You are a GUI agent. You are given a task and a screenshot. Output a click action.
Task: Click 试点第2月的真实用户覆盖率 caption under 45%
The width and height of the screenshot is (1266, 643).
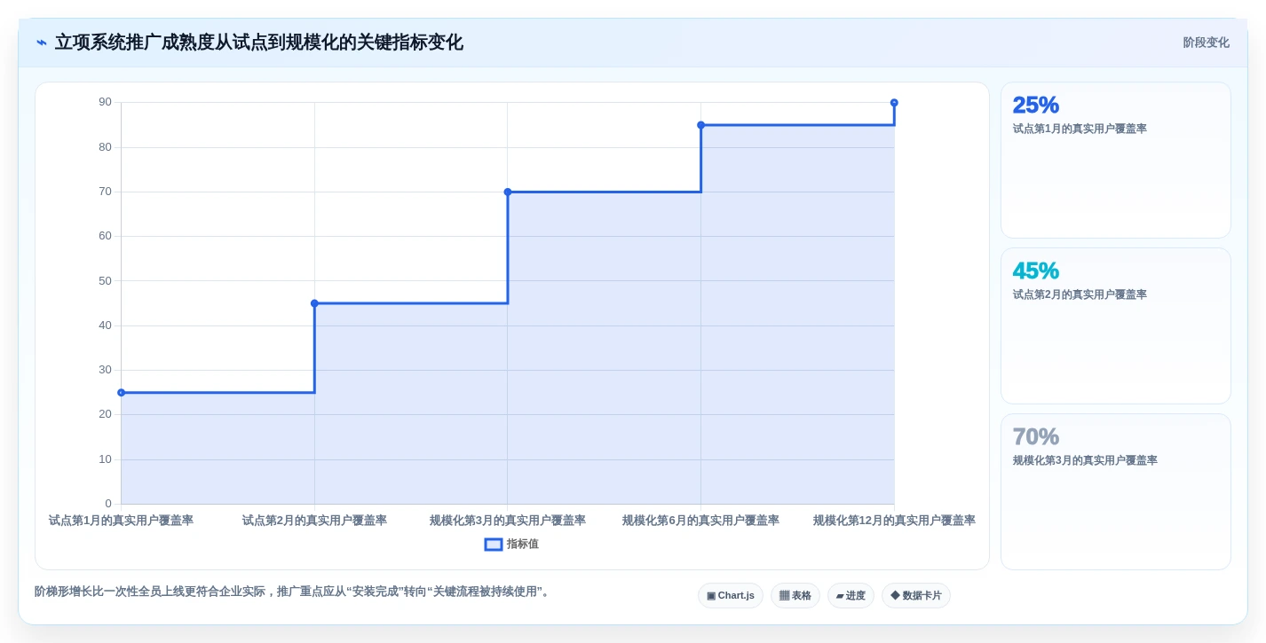[x=1080, y=294]
